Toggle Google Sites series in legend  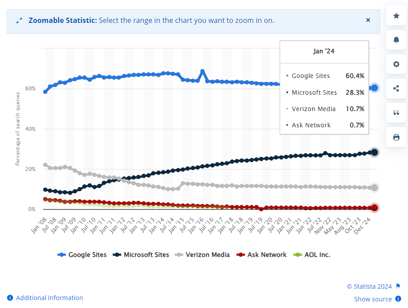coord(82,255)
